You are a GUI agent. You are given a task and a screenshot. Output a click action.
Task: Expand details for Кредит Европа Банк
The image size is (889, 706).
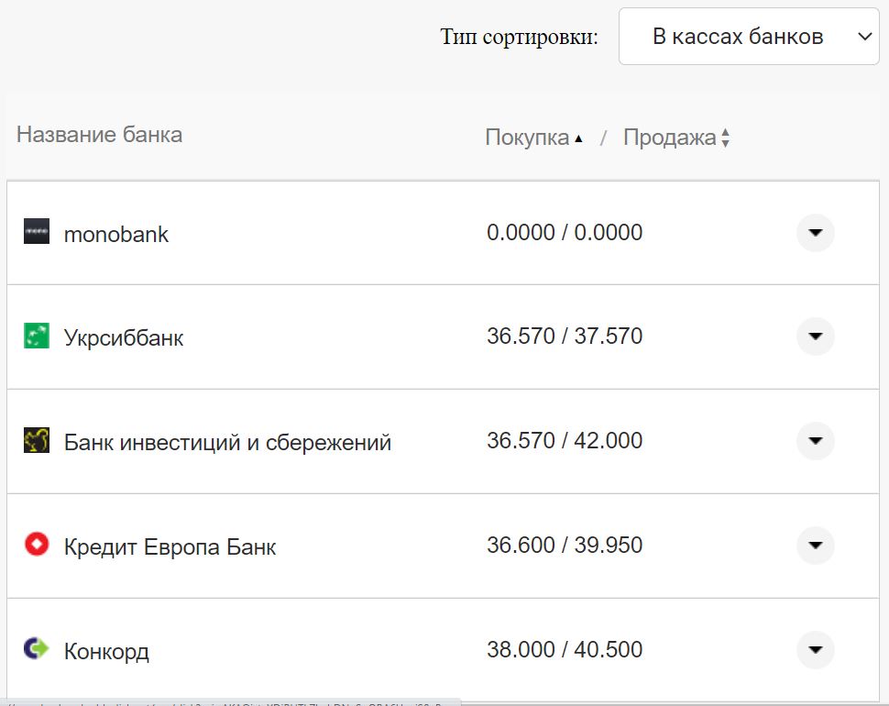[815, 546]
